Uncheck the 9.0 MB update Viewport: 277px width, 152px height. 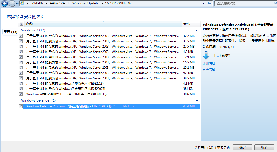(x=21, y=73)
